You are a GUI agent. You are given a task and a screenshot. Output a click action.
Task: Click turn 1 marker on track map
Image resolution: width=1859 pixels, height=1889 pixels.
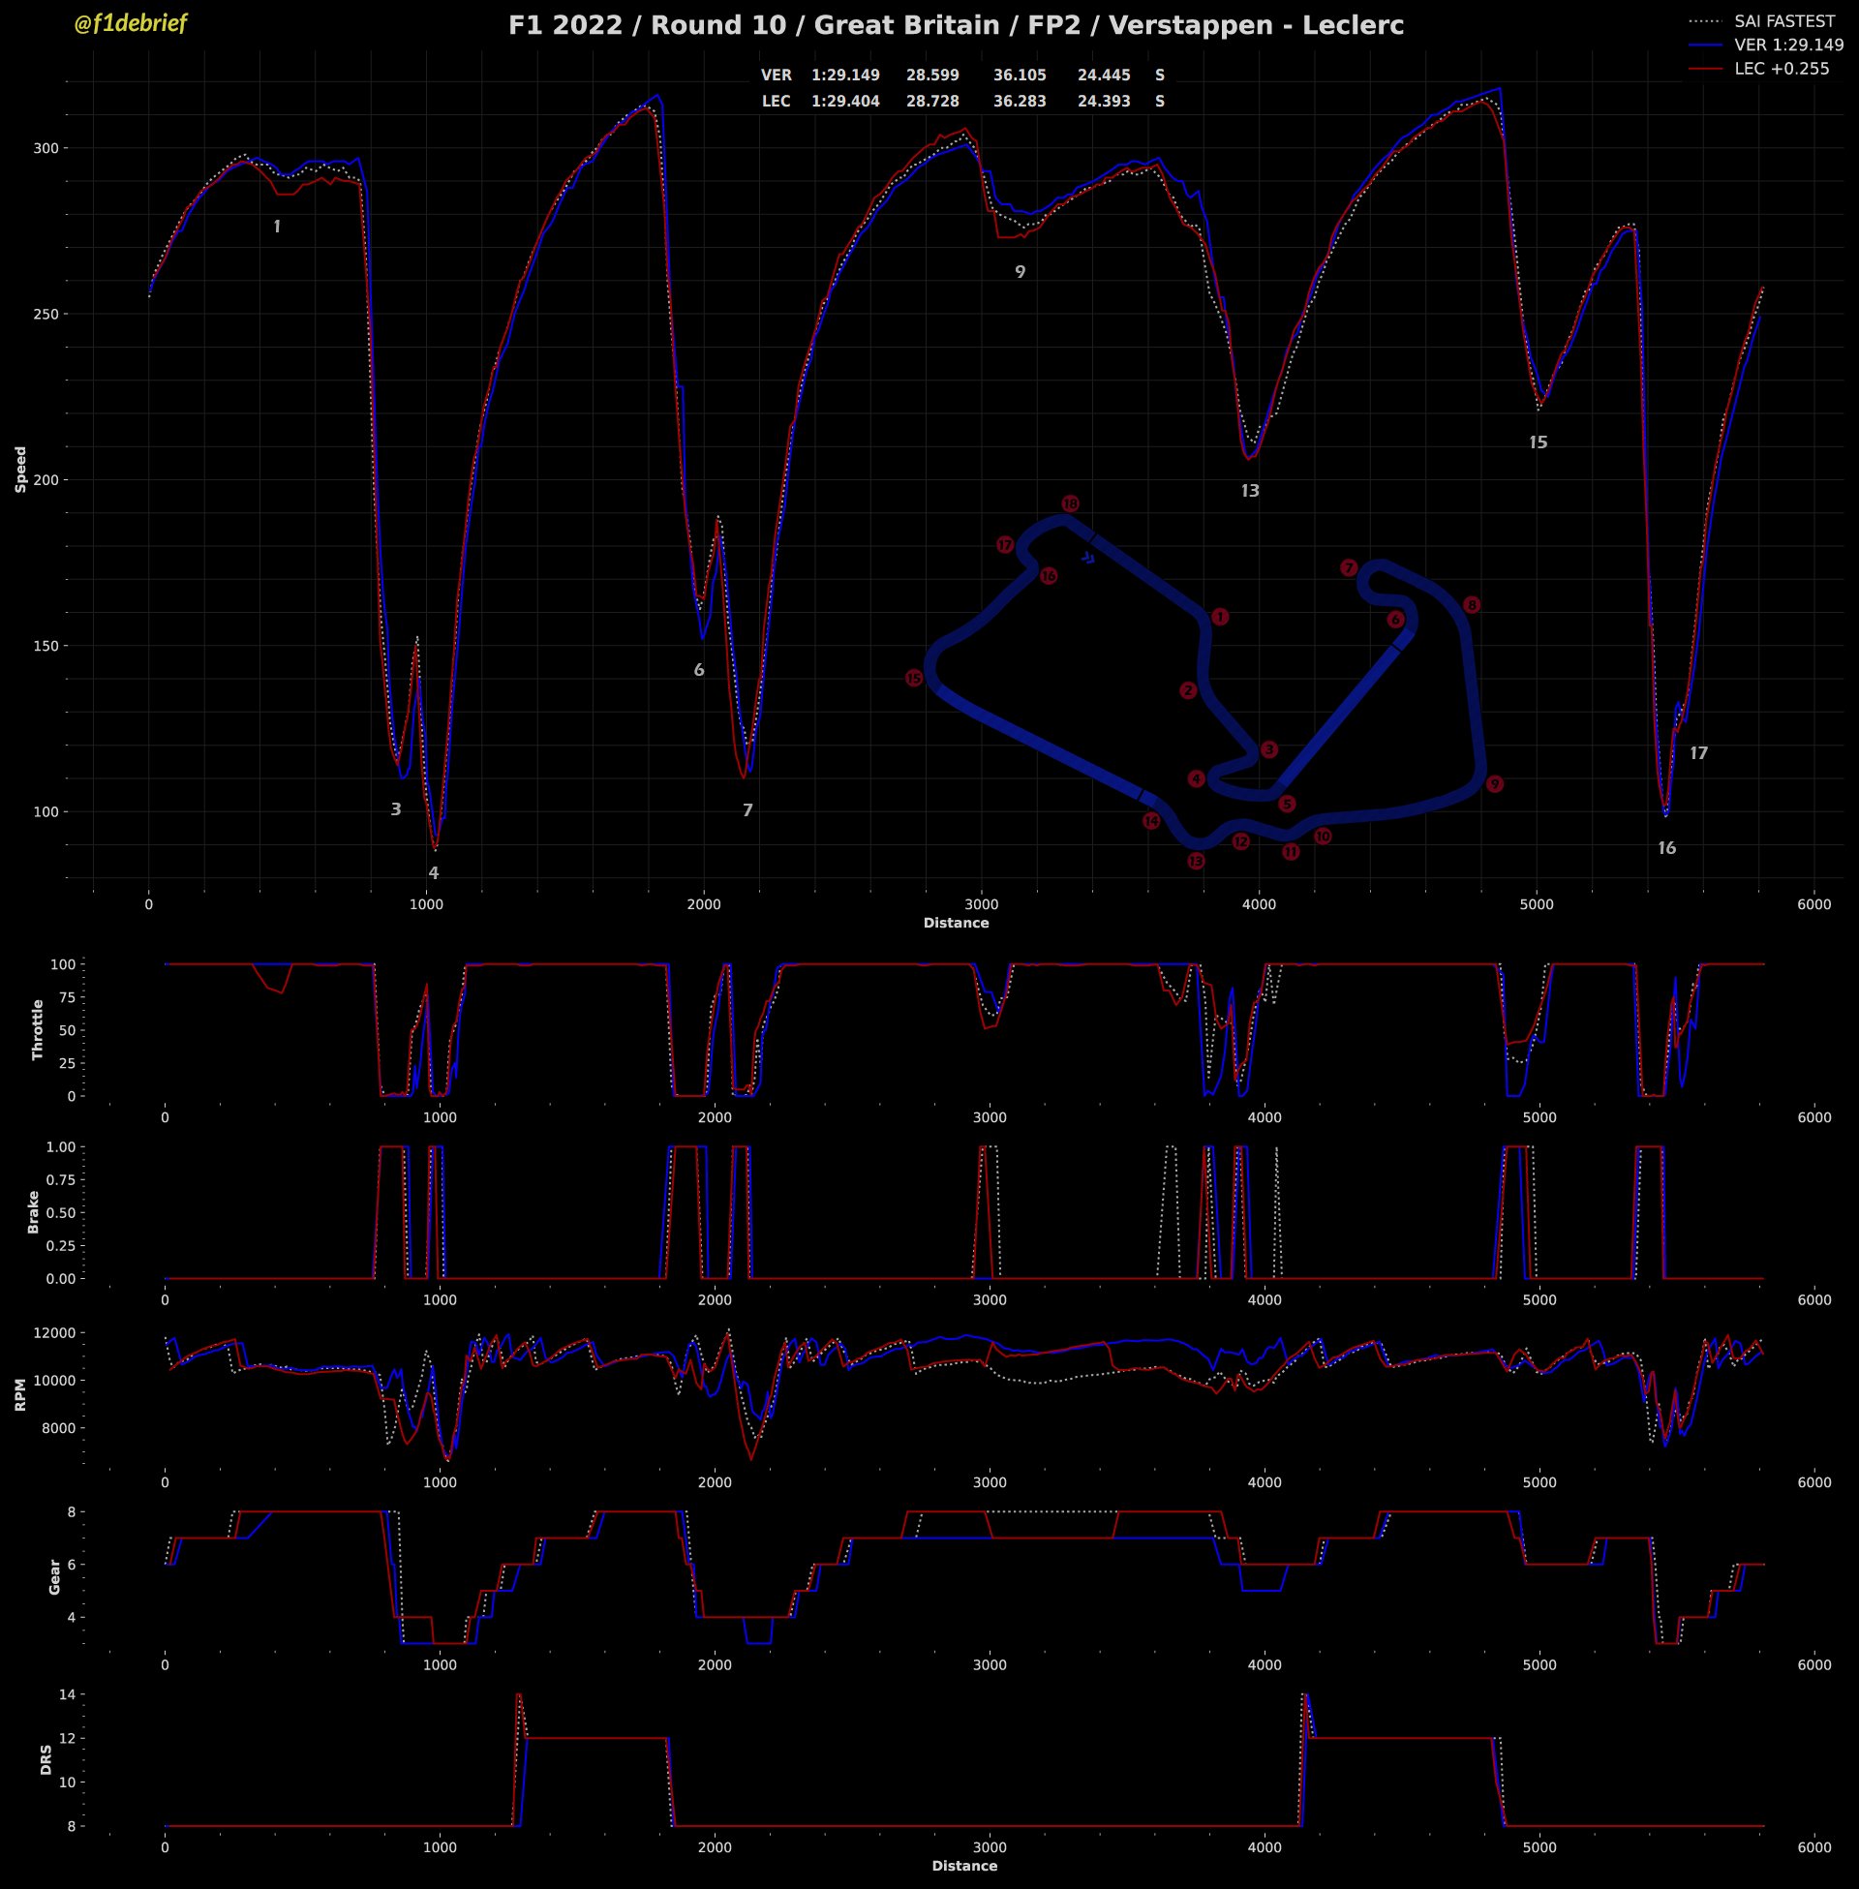[1219, 617]
